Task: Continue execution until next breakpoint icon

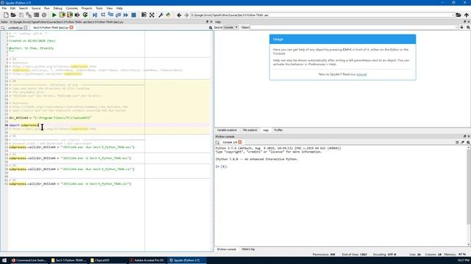Action: coord(126,15)
